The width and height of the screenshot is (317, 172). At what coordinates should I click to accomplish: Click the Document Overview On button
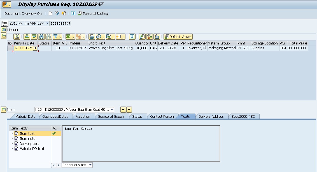pyautogui.click(x=23, y=13)
